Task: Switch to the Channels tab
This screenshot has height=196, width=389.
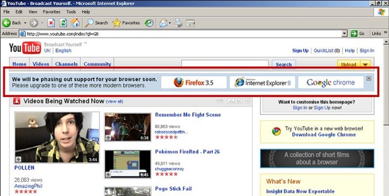Action: [x=66, y=64]
